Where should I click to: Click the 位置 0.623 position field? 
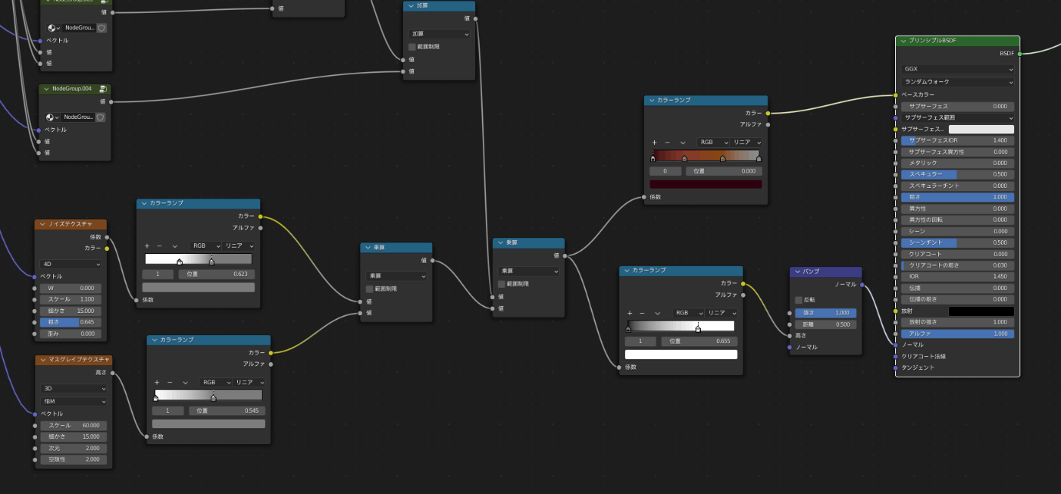tap(217, 274)
